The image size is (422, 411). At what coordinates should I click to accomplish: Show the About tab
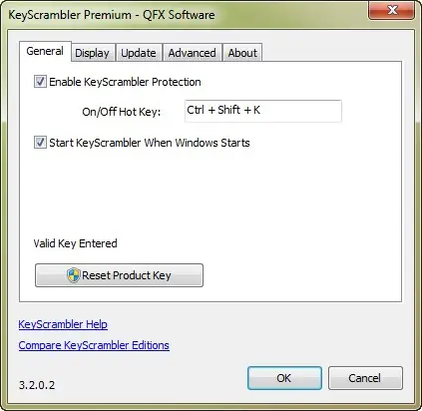[242, 53]
